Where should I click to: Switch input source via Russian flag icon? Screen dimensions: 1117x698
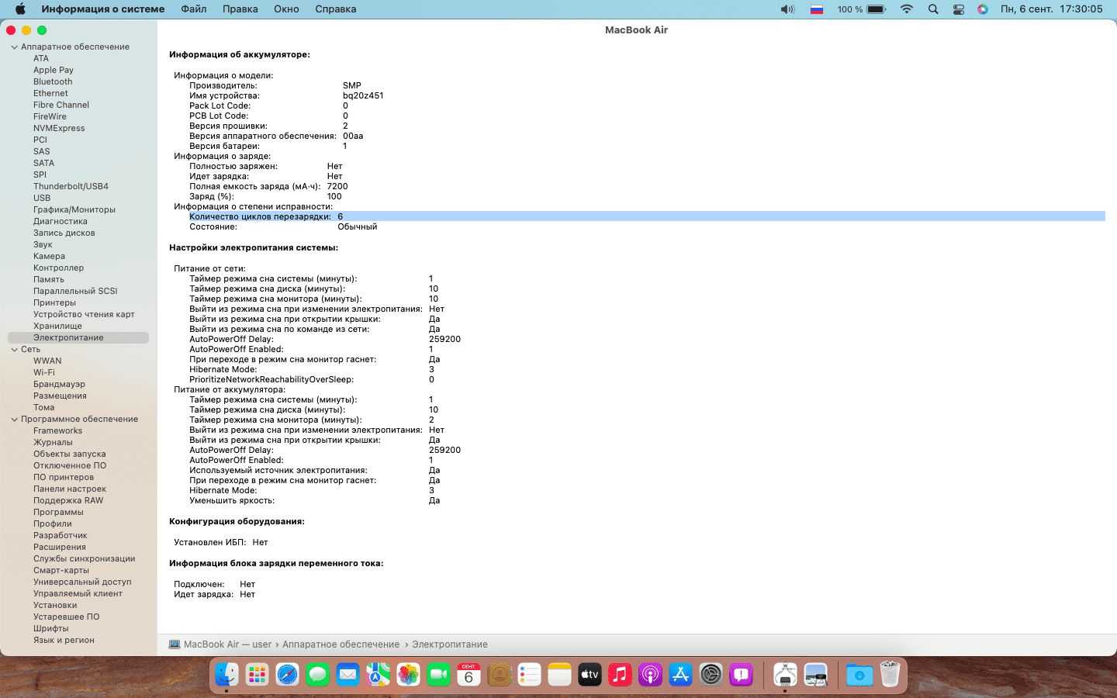click(817, 9)
